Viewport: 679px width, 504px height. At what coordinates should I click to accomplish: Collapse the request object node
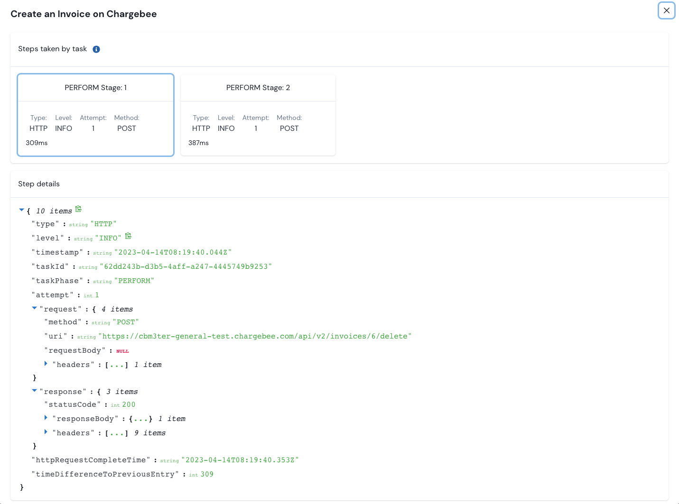click(34, 308)
